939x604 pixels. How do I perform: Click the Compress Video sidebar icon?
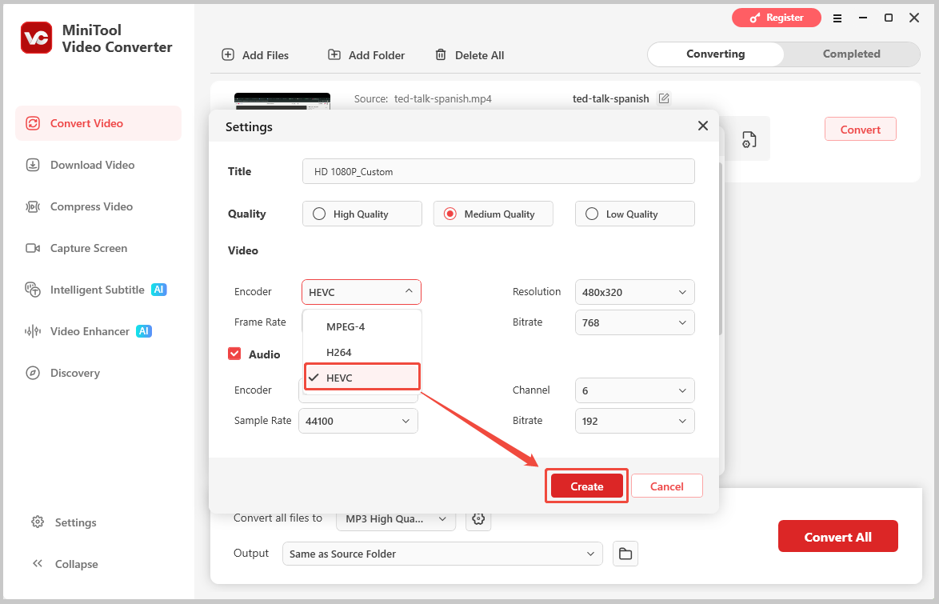(33, 206)
